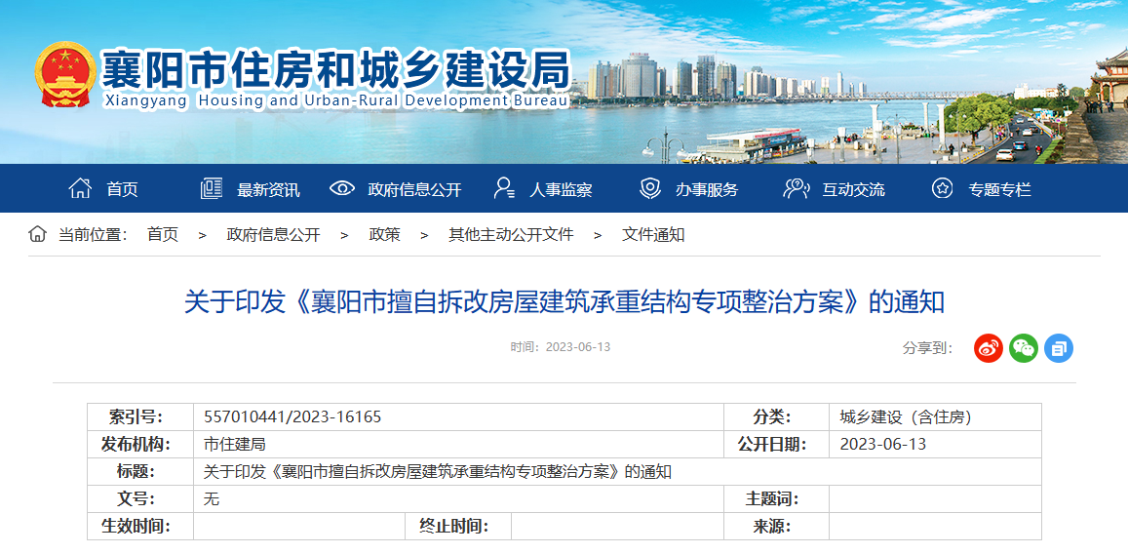Click the newspaper icon for 最新资讯

[211, 188]
